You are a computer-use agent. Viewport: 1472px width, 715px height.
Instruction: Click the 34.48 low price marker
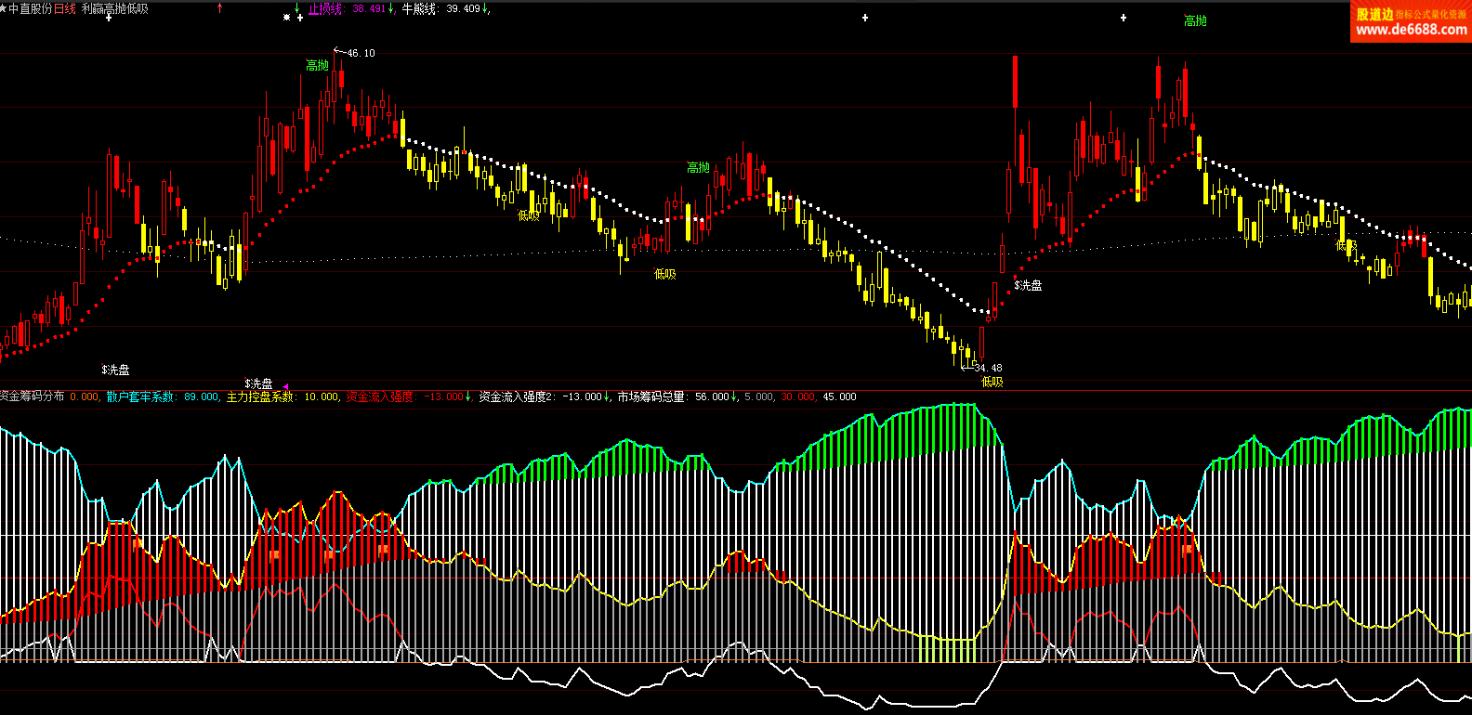[x=988, y=368]
